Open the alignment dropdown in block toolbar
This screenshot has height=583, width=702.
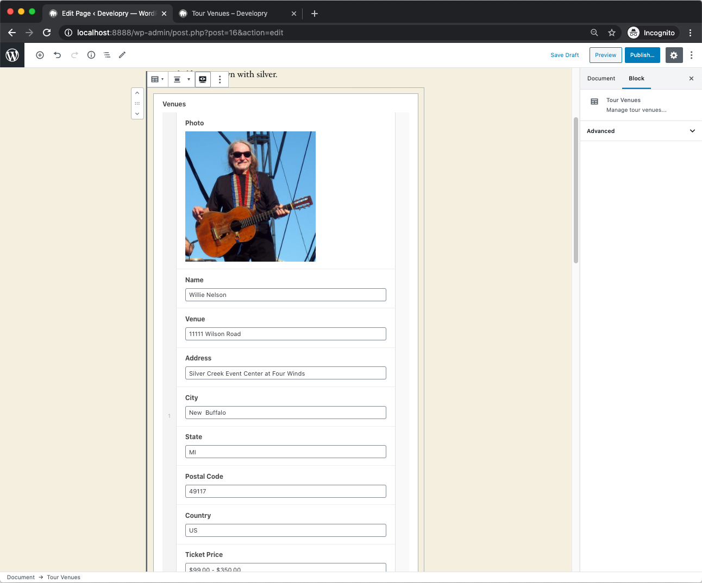click(x=181, y=79)
